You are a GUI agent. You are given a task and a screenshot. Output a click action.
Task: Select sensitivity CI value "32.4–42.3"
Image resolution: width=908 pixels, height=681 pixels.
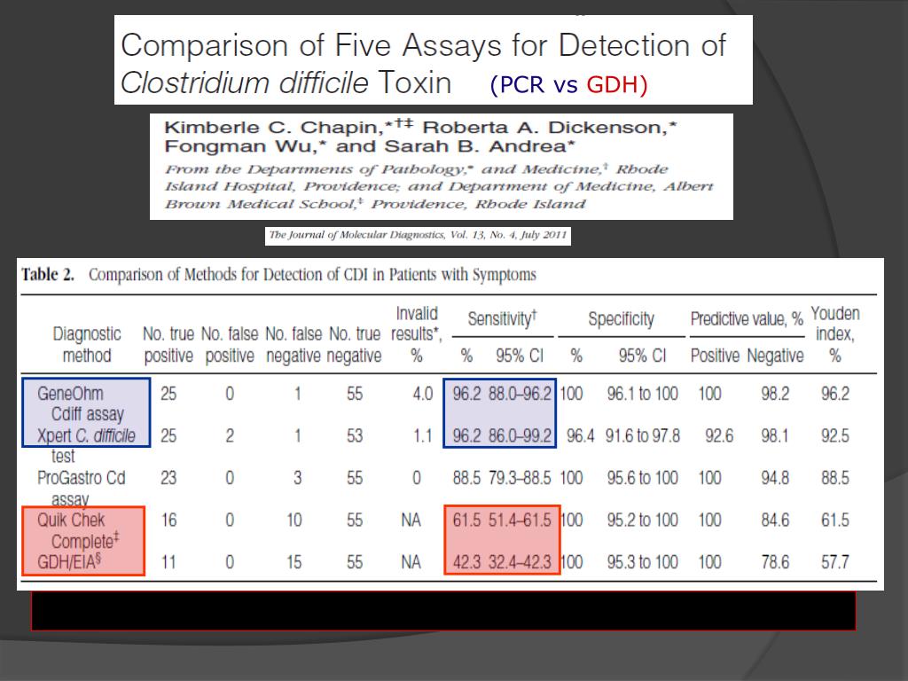520,561
